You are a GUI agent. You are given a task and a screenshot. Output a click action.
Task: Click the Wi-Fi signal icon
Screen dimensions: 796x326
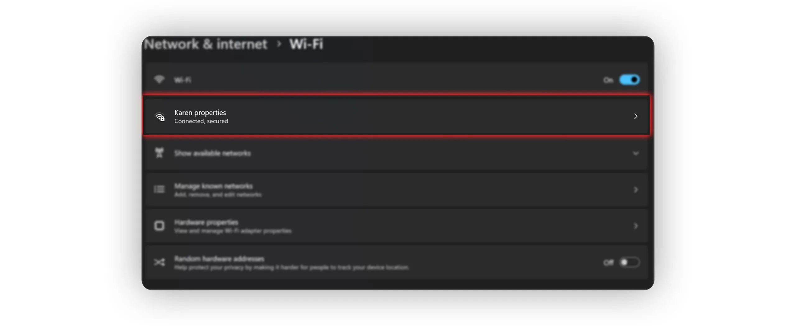point(159,79)
